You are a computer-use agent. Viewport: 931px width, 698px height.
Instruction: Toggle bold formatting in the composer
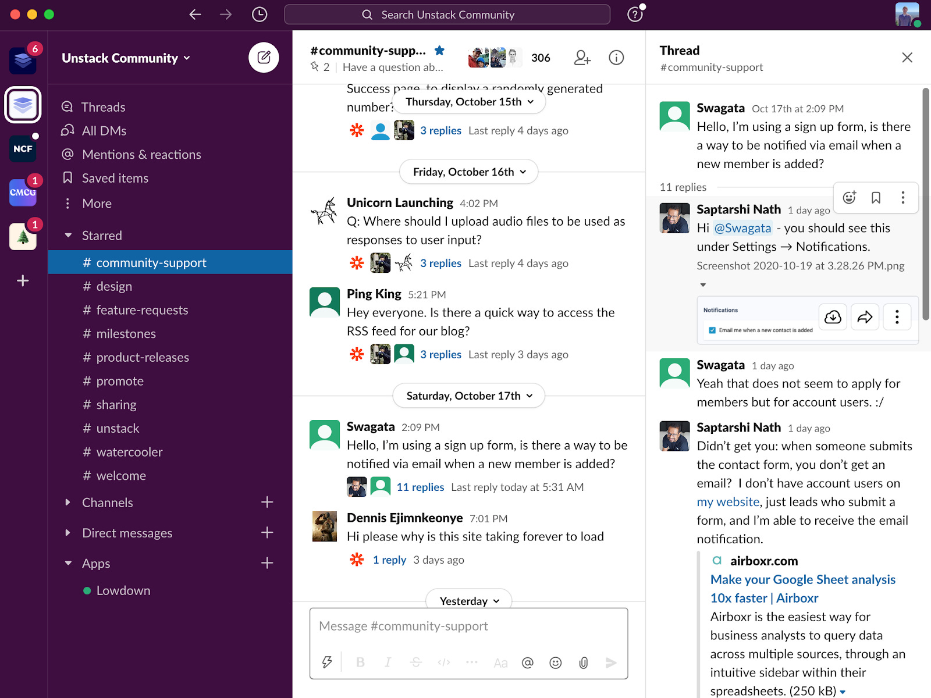tap(360, 663)
